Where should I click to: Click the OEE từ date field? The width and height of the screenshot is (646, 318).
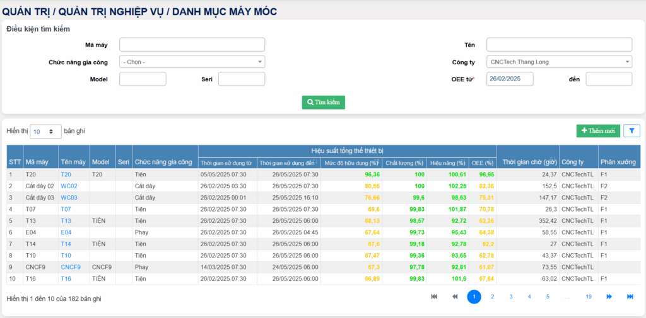(510, 79)
